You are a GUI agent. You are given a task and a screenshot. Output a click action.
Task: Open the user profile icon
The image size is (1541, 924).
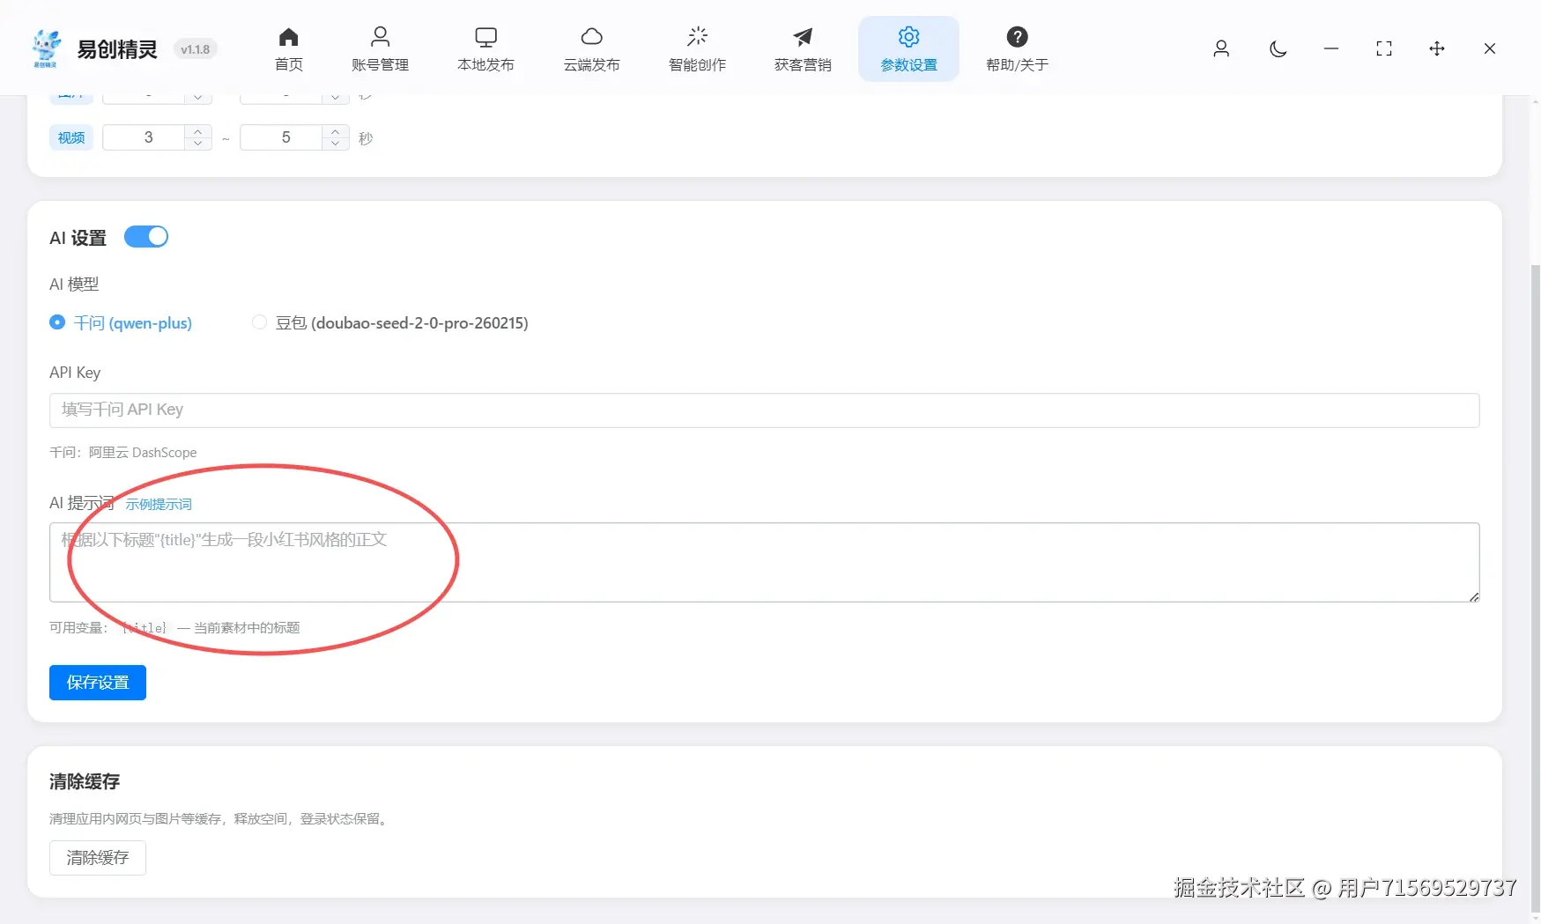tap(1221, 48)
